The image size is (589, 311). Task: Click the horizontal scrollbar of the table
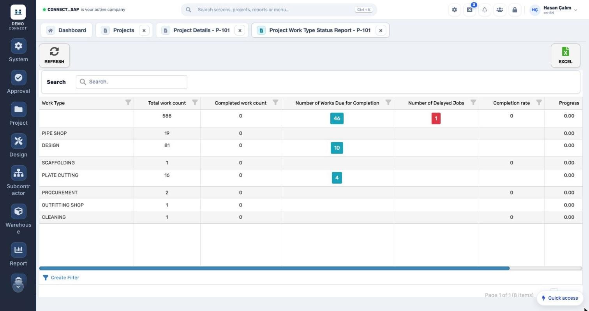point(274,269)
